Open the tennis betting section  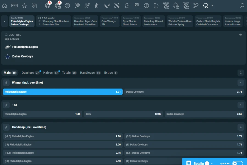[x=77, y=5]
